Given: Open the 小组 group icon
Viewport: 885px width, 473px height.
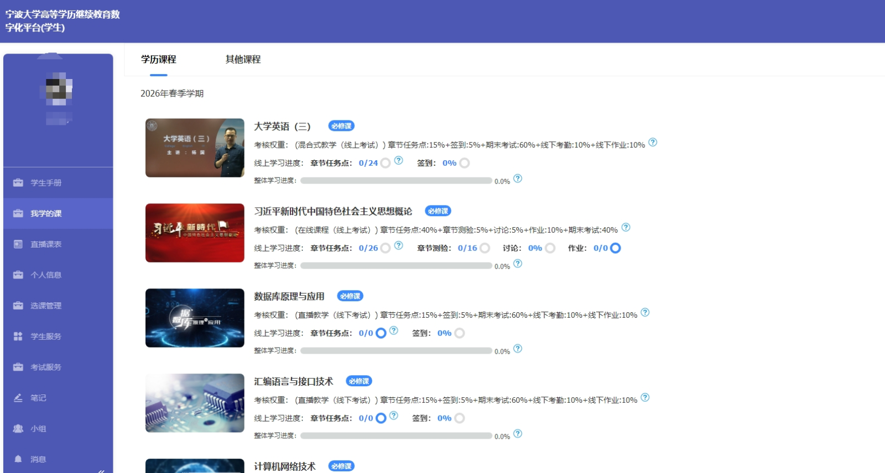Looking at the screenshot, I should pos(18,428).
